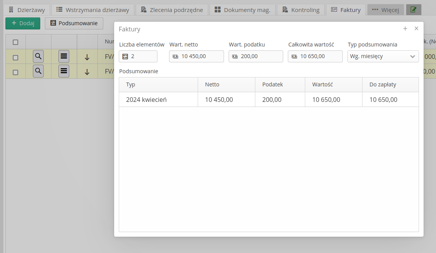Expand the Więcej tab menu
Viewport: 436px width, 253px height.
[385, 10]
